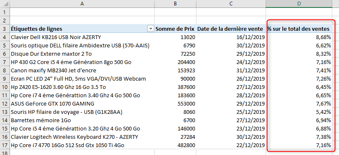Image resolution: width=339 pixels, height=155 pixels.
Task: Select column C header
Action: click(231, 4)
